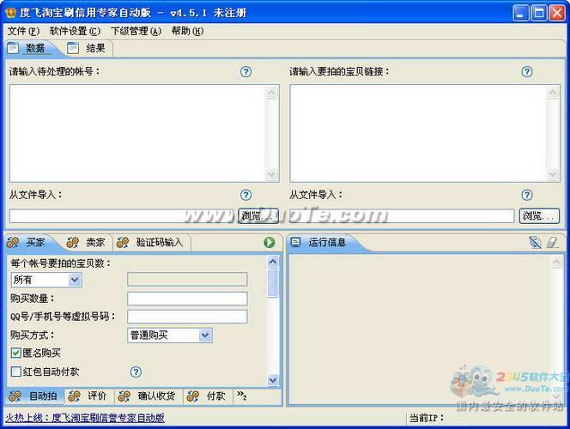Click scroll-up arrow in buyer settings panel
Screen dimensions: 570x429
273,262
